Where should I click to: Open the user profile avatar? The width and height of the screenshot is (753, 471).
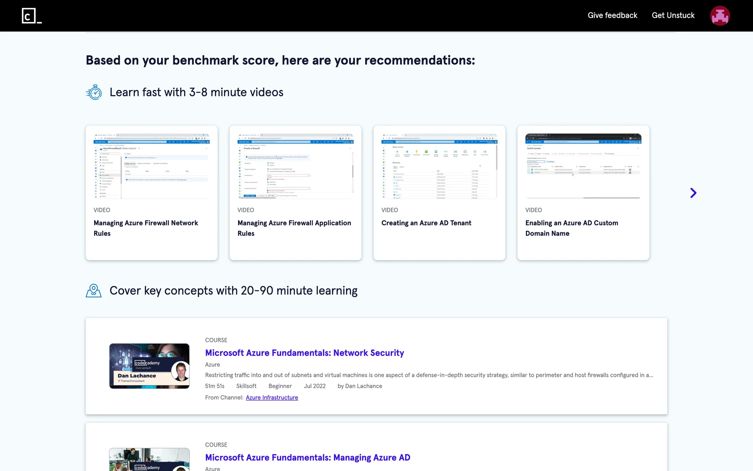(720, 16)
